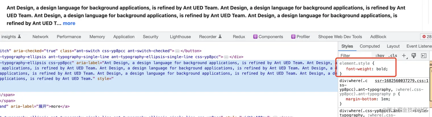
Task: Click the bold font-weight value
Action: [381, 69]
